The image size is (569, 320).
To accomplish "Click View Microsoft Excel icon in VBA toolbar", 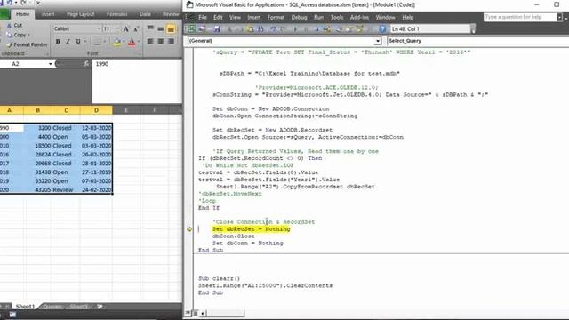I will [x=191, y=29].
